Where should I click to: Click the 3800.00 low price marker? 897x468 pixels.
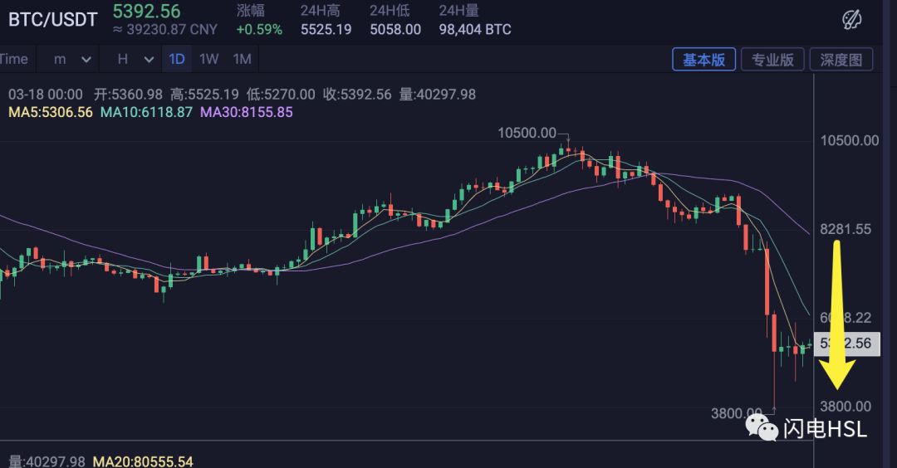coord(737,412)
